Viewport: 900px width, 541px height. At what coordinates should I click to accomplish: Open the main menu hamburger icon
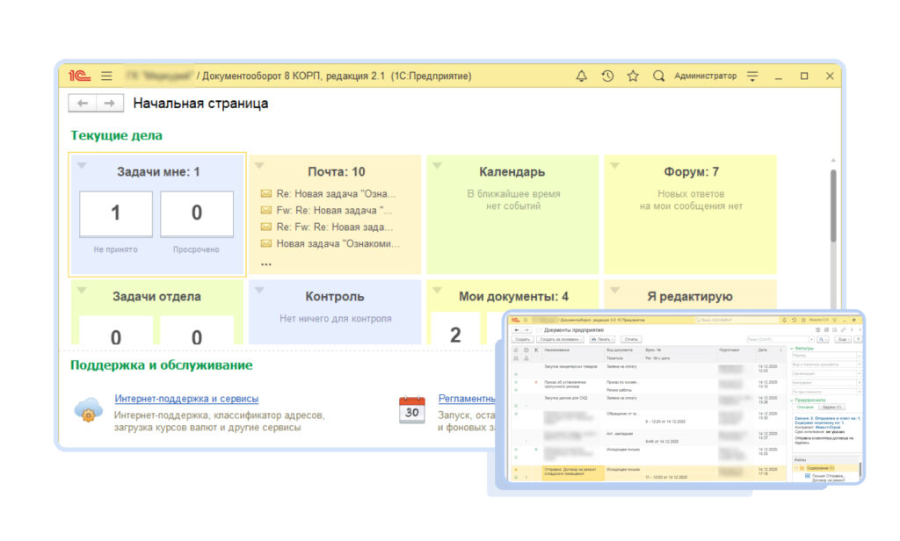point(105,76)
